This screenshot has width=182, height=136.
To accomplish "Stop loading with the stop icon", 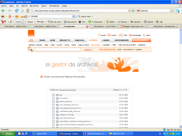I will click(22, 11).
